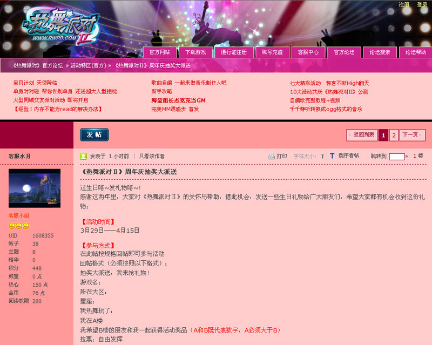
Task: Click the 登录 link at top right
Action: click(x=422, y=5)
